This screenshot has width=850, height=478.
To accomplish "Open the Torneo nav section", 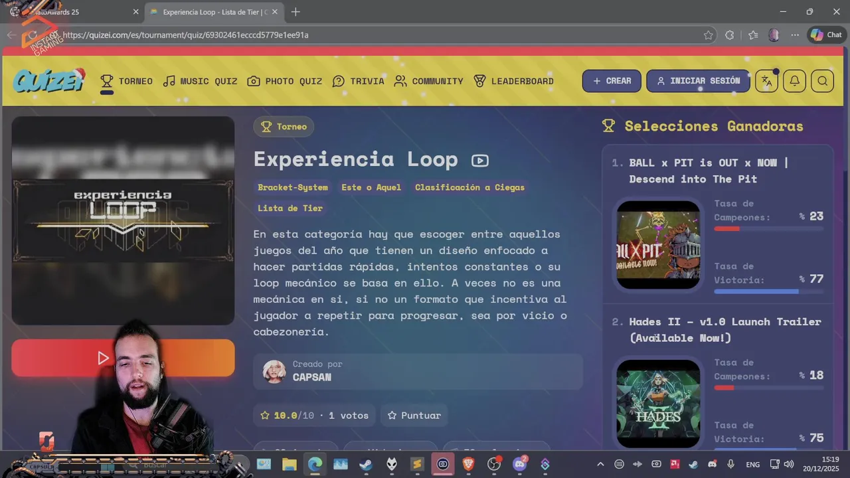I will coord(126,81).
